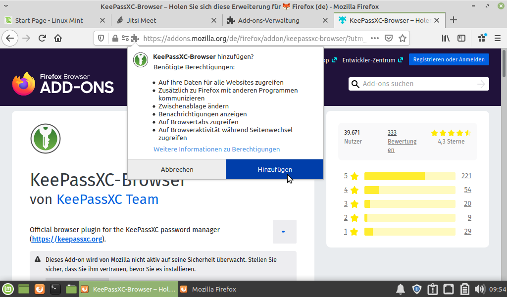
Task: Open a new tab with the plus button
Action: (x=454, y=20)
